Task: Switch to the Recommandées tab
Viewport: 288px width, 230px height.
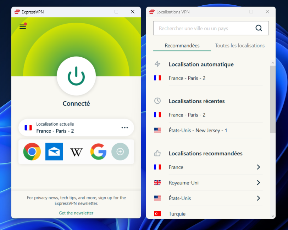Action: pos(182,46)
